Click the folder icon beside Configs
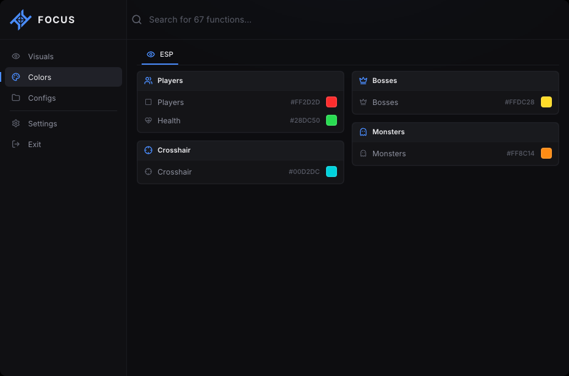The image size is (569, 376). pyautogui.click(x=16, y=98)
